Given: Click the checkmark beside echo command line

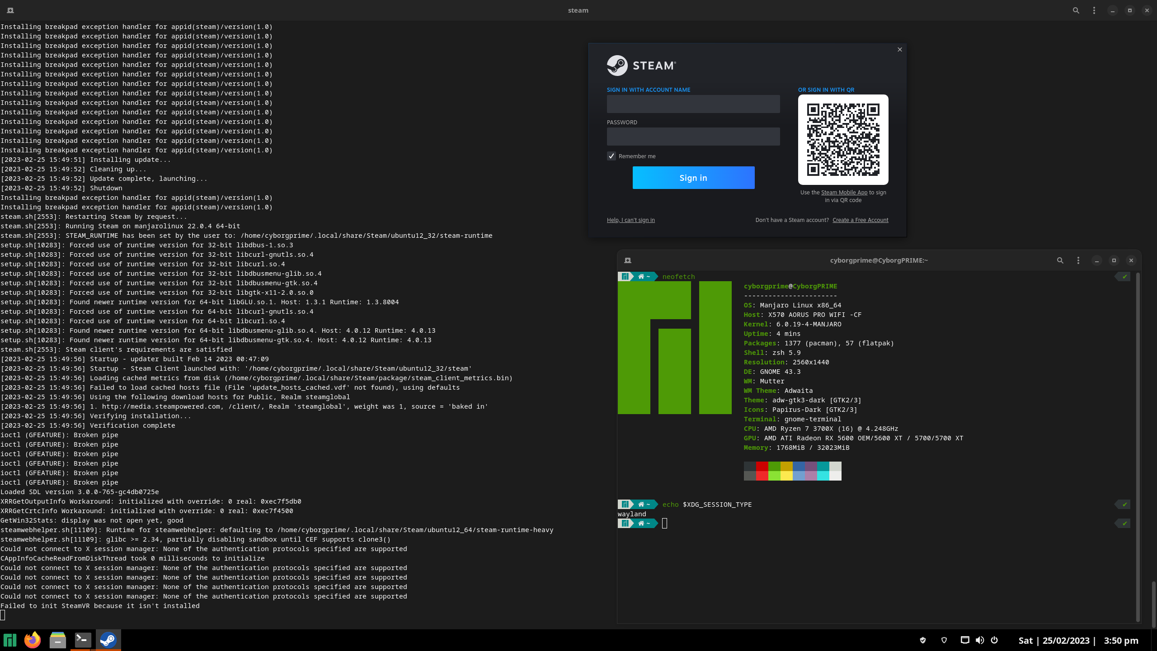Looking at the screenshot, I should pyautogui.click(x=1124, y=505).
